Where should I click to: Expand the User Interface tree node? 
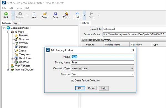tap(12, 58)
